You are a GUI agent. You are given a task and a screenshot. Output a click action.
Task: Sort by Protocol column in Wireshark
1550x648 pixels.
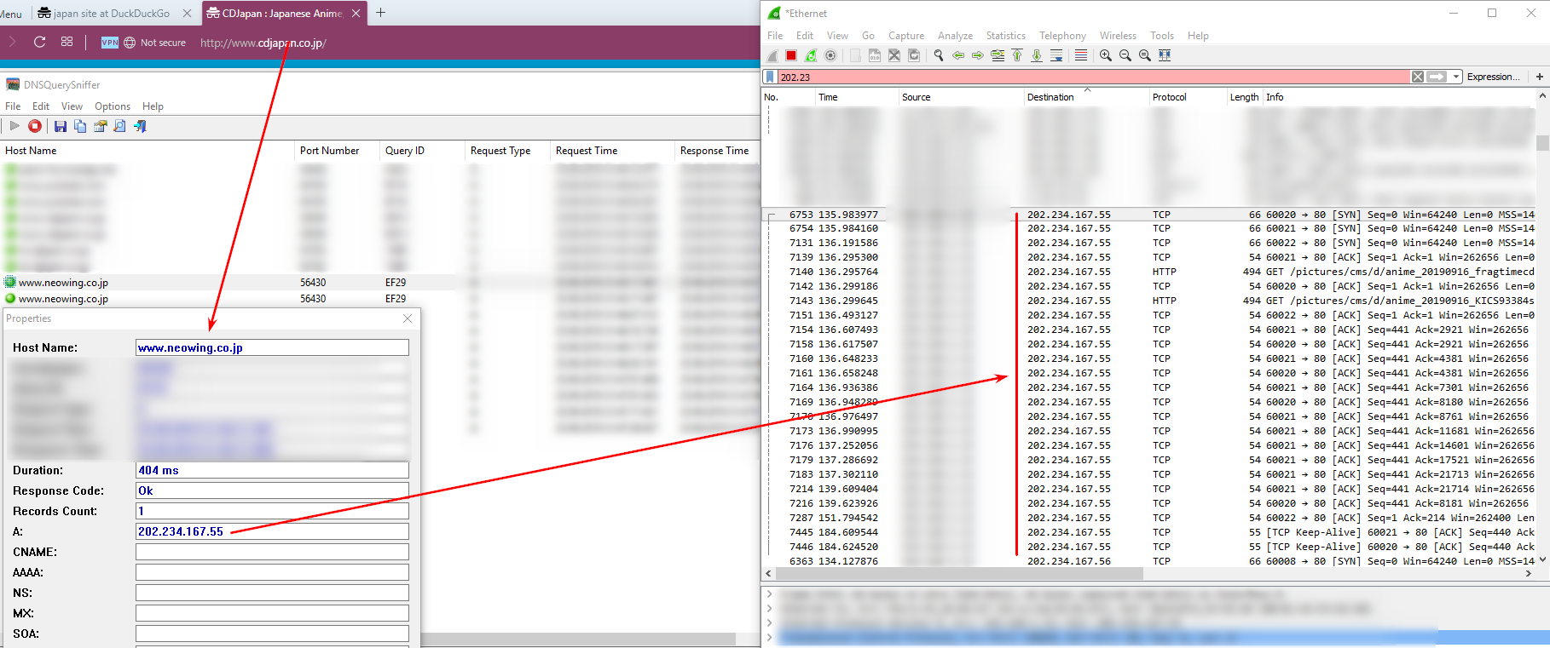1187,97
